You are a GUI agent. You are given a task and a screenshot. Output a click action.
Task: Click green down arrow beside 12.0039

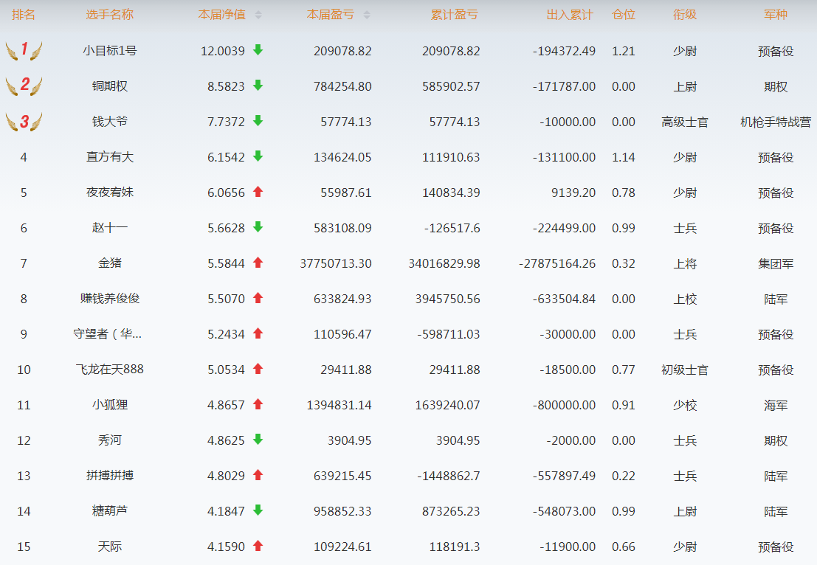point(258,50)
